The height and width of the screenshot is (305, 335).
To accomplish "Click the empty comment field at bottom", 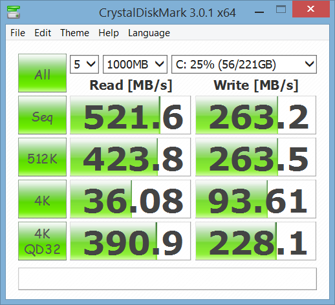I will click(x=167, y=279).
